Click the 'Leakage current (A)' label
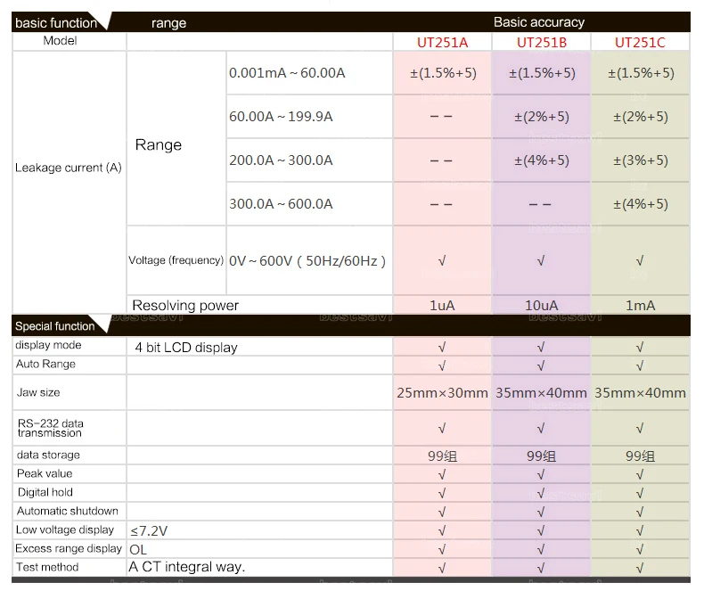Viewport: 704px width, 591px height. [x=69, y=168]
